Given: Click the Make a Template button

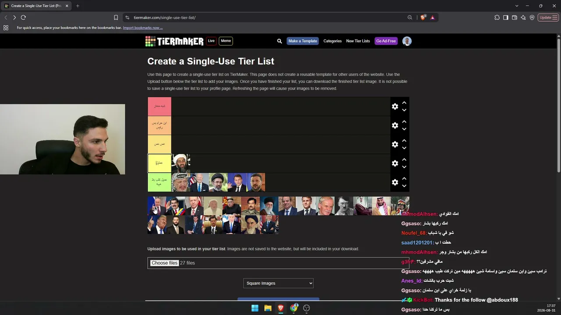Looking at the screenshot, I should (x=303, y=41).
